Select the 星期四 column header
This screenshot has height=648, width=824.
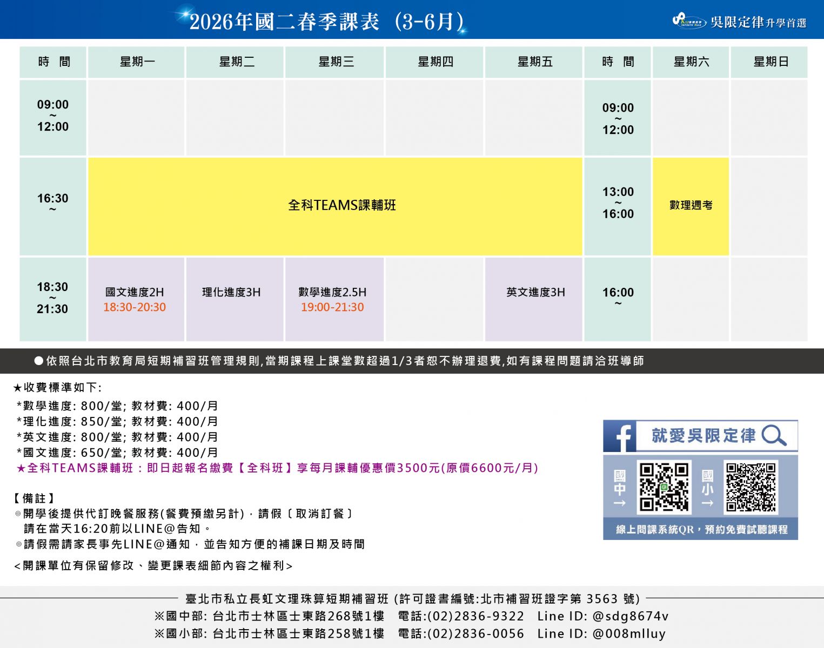point(434,62)
